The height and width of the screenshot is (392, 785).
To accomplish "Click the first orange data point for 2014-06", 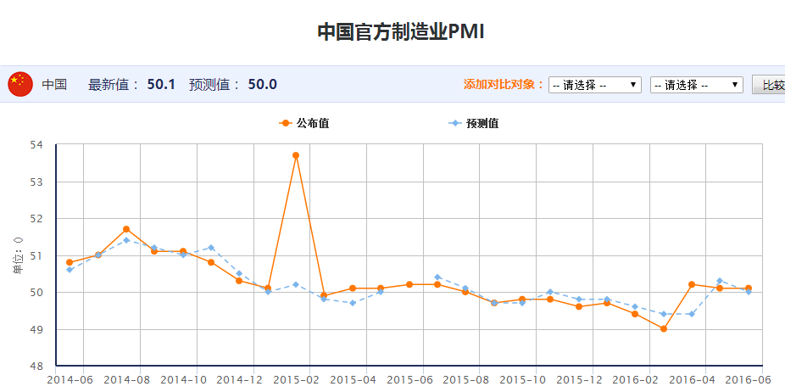I will point(70,262).
